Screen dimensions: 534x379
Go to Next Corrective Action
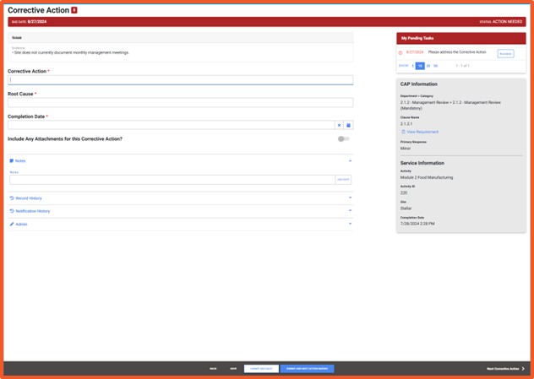[x=505, y=369]
